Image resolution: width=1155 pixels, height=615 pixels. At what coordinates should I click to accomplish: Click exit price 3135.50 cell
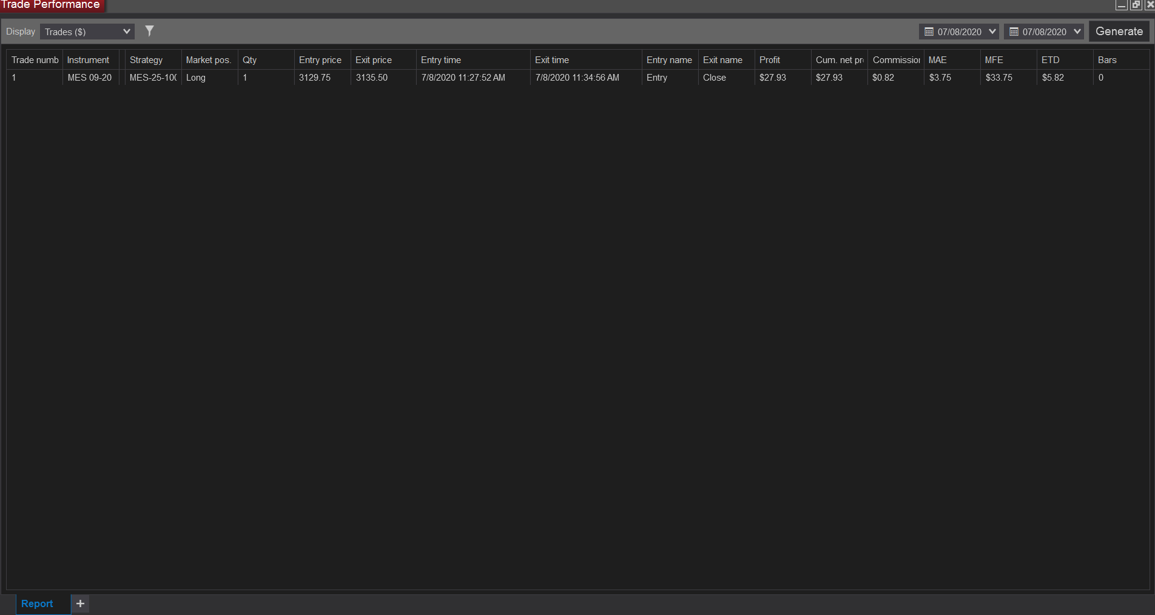coord(383,78)
